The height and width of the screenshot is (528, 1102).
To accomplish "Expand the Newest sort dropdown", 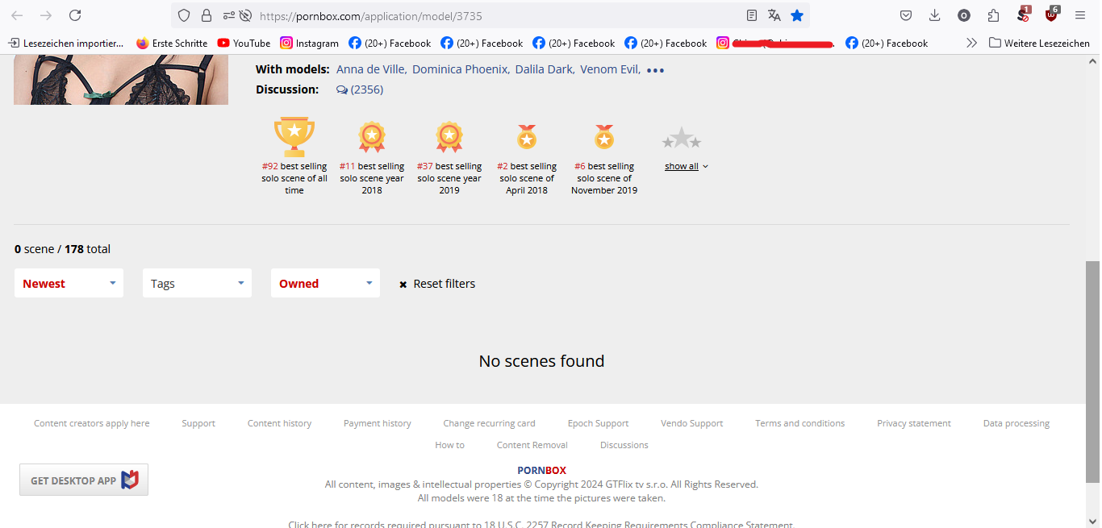I will (x=69, y=283).
